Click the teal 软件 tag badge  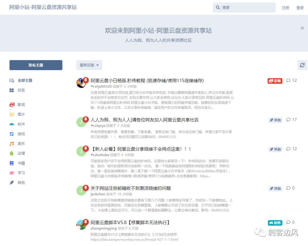(x=275, y=223)
